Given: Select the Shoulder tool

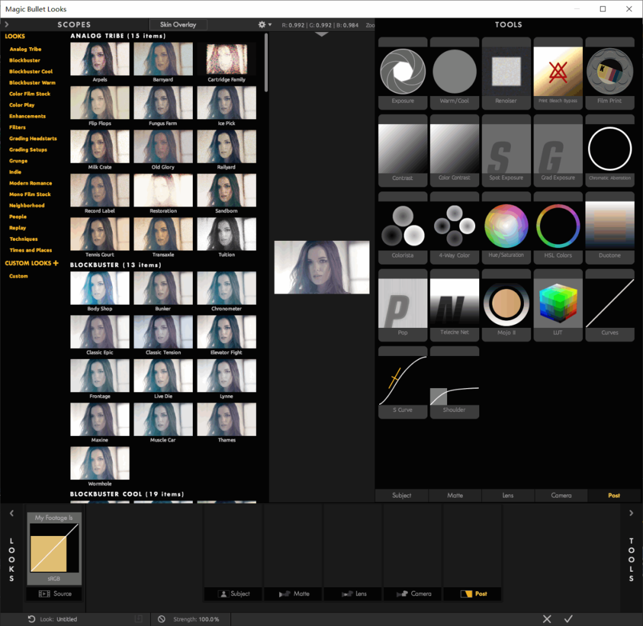Looking at the screenshot, I should tap(454, 382).
